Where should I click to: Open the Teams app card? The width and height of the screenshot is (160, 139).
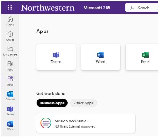point(56,57)
